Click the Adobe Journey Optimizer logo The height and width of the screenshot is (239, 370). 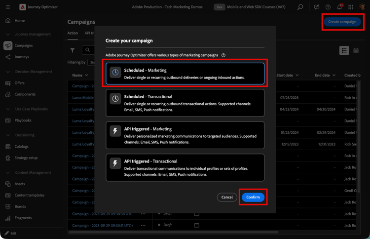22,7
